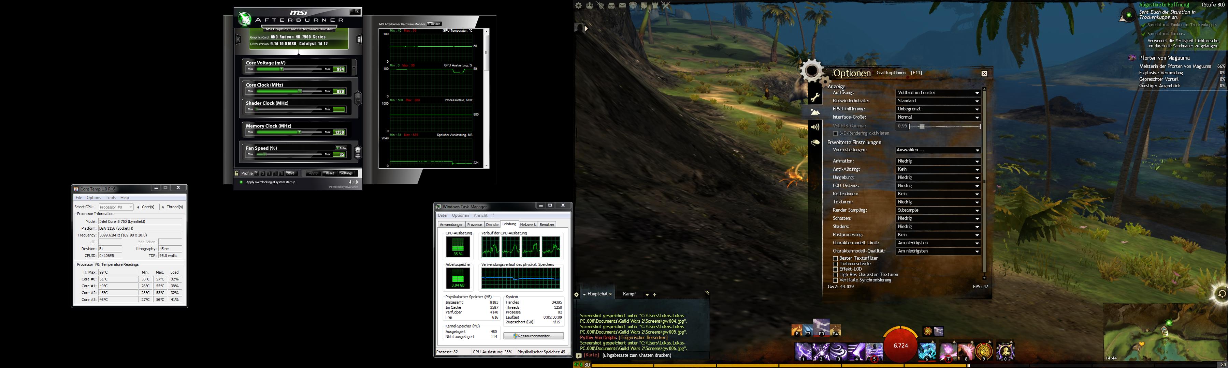Viewport: 1228px width, 368px height.
Task: Open the inventory bag icon
Action: coord(612,5)
